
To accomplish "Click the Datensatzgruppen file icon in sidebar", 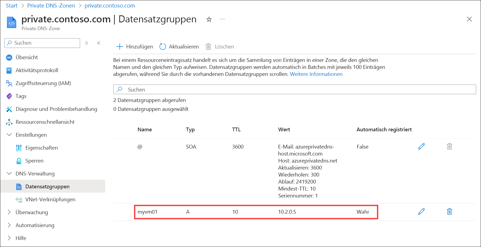I will pos(19,187).
